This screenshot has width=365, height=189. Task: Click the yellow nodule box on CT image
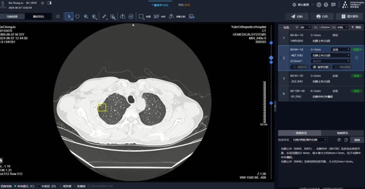click(x=102, y=107)
